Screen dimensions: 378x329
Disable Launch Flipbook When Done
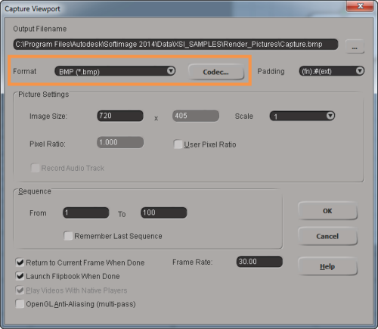[20, 276]
